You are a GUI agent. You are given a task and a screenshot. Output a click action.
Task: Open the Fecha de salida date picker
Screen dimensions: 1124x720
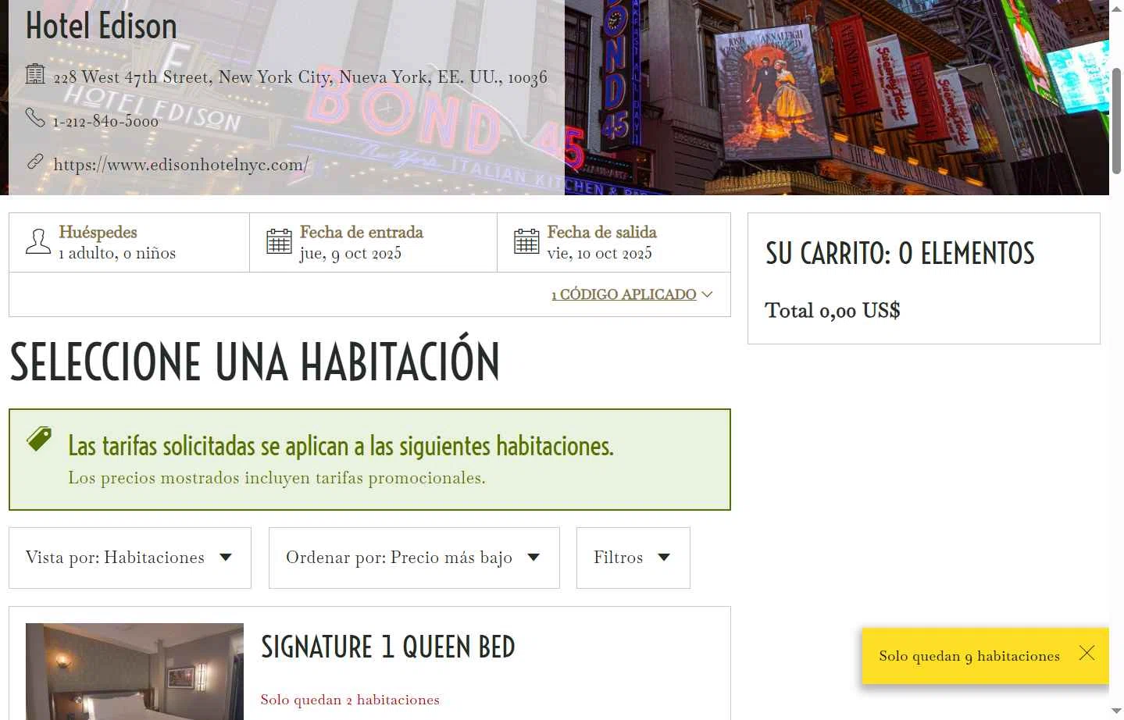614,243
